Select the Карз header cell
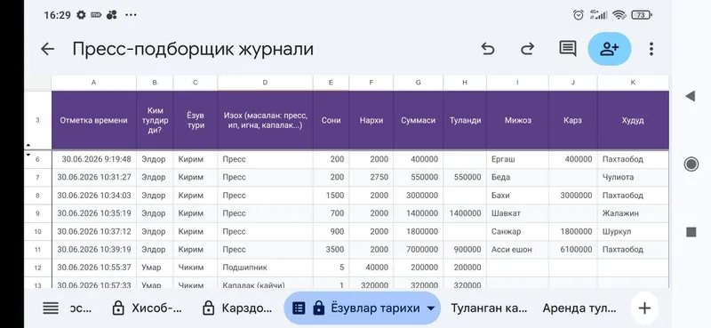Viewport: 711px width, 328px height. click(573, 120)
